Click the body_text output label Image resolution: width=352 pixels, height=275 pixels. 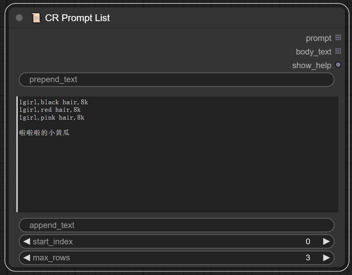[313, 52]
